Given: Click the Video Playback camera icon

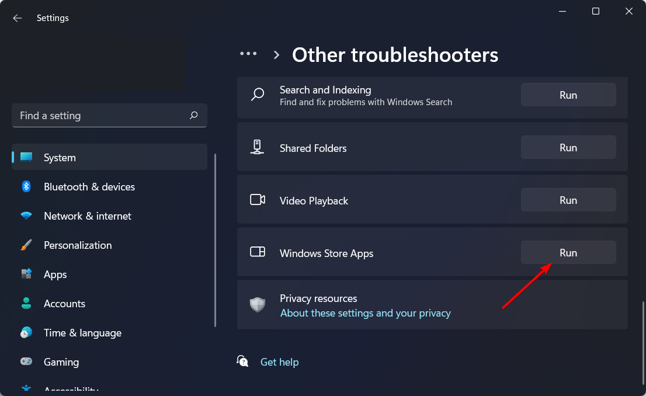Looking at the screenshot, I should click(258, 200).
